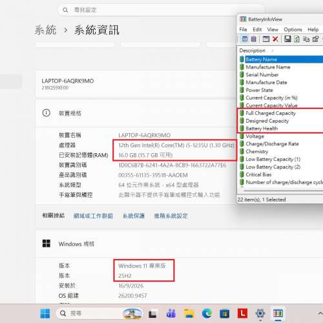
Task: Open the File menu in BatteryInfoView
Action: click(x=243, y=29)
